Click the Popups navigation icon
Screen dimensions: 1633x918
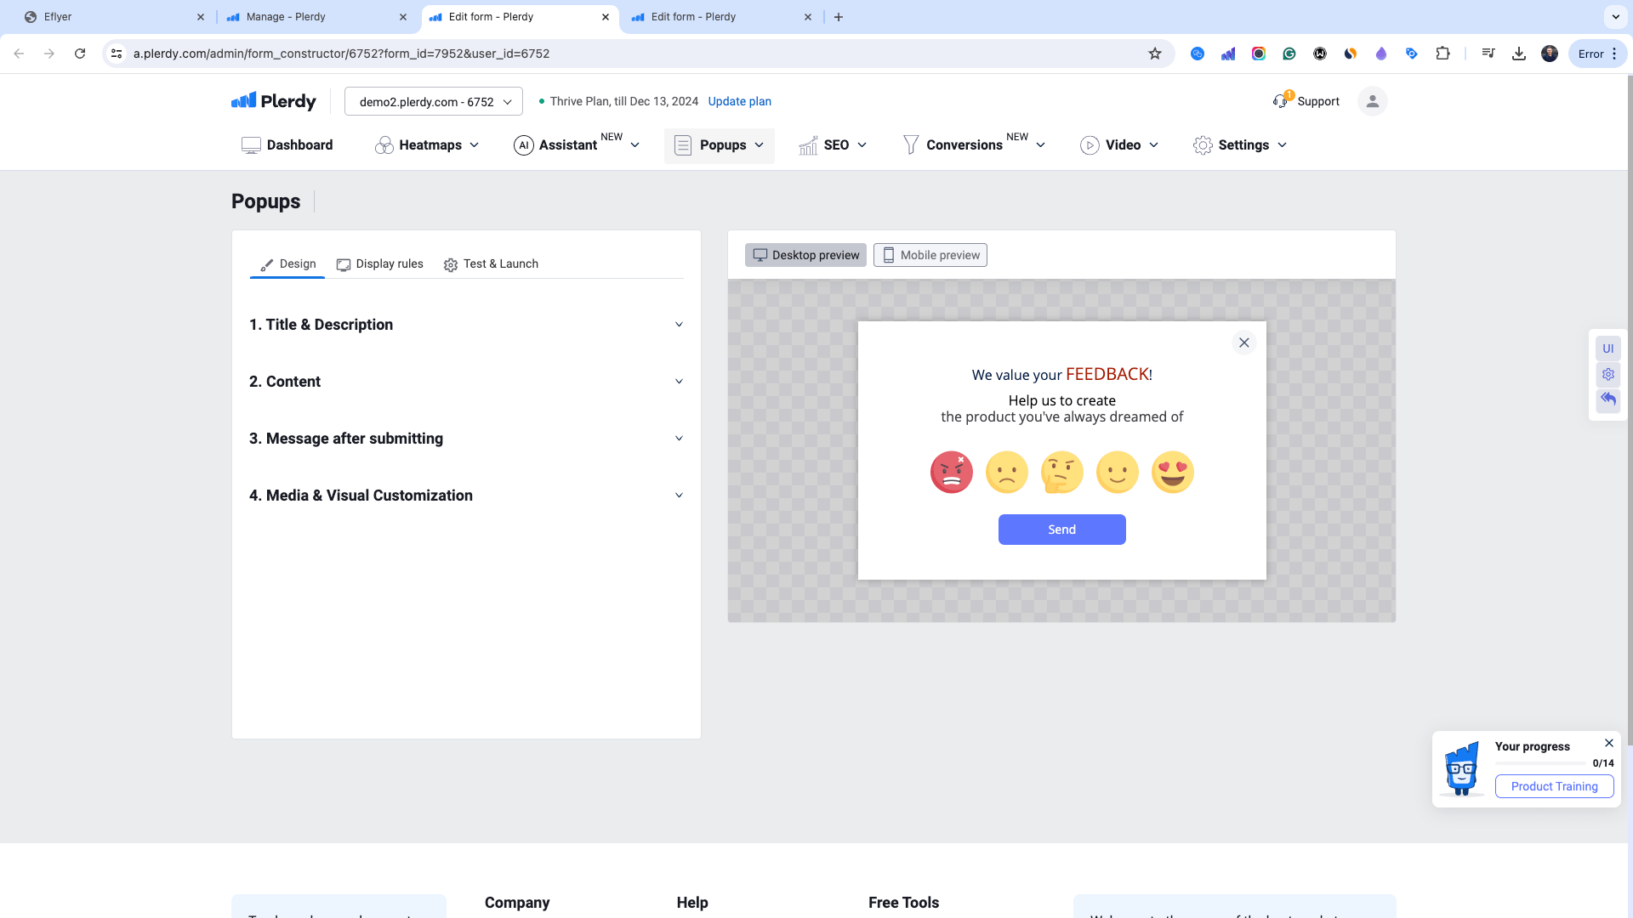tap(682, 144)
